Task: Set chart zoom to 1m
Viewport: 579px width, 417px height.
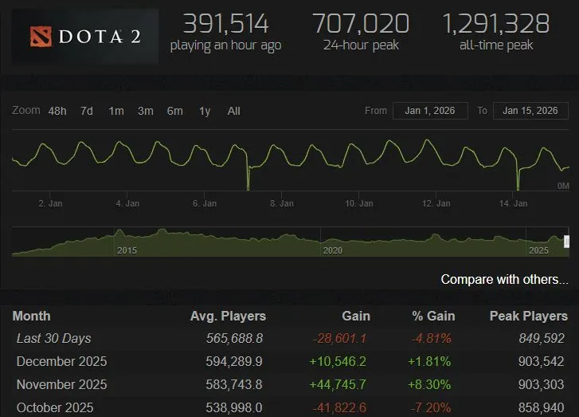Action: (x=116, y=111)
